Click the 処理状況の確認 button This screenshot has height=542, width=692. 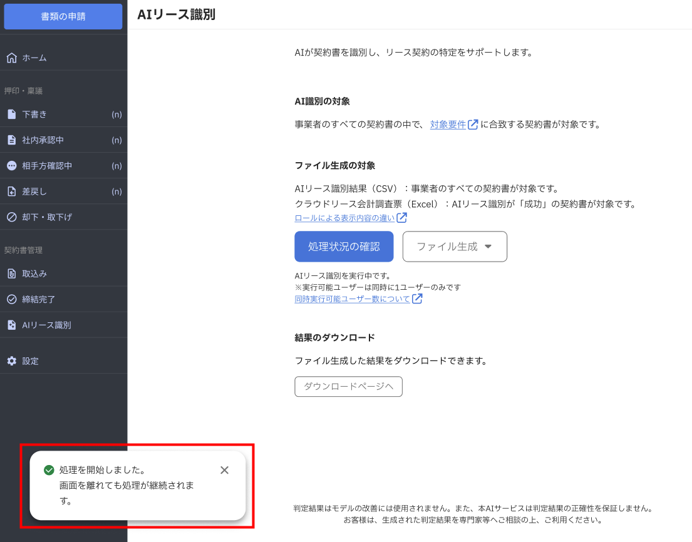(x=344, y=247)
